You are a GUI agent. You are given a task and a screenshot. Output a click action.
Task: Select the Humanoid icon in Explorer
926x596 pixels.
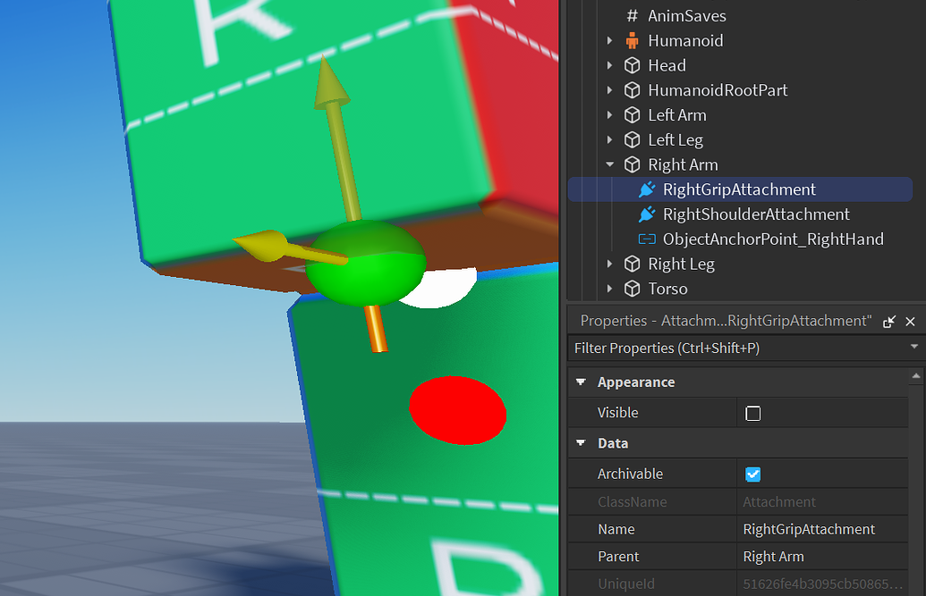pos(632,40)
